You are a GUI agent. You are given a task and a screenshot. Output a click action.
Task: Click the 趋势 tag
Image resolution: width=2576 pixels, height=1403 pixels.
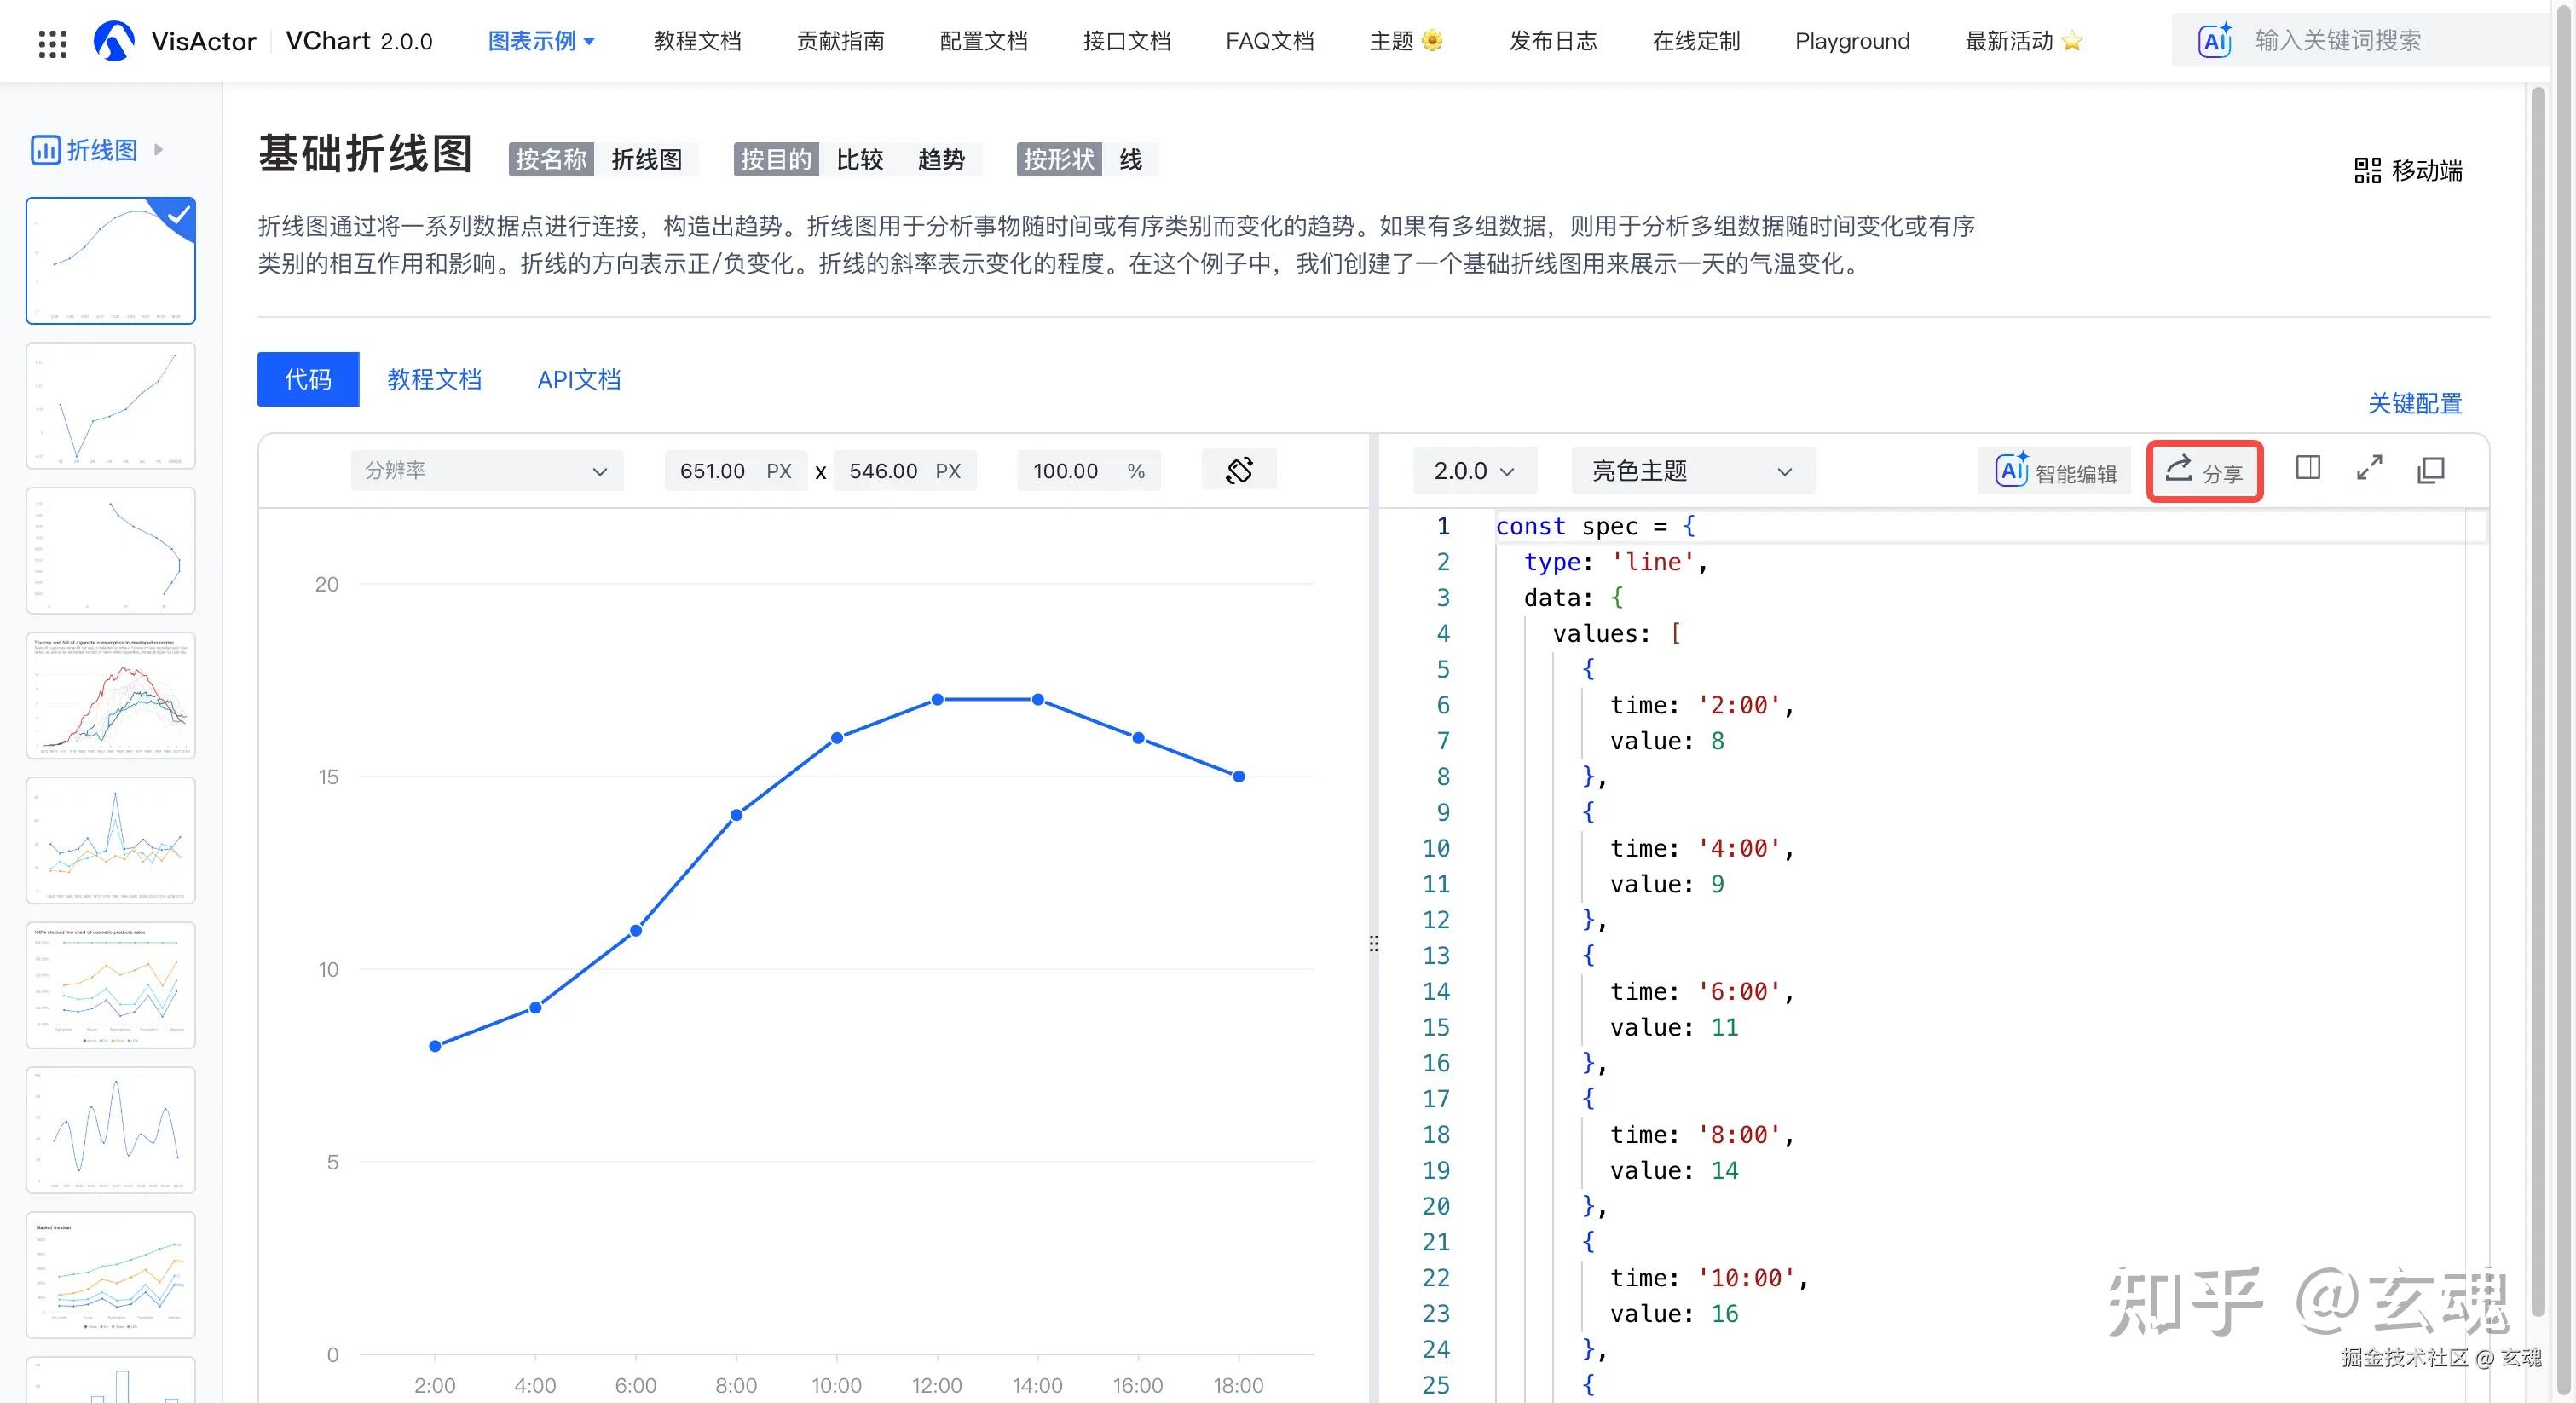[x=941, y=159]
